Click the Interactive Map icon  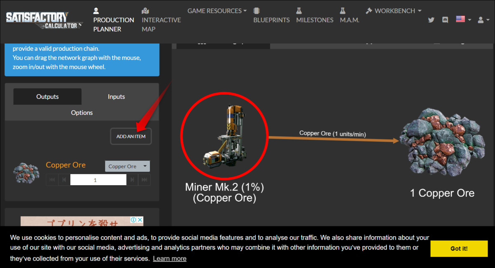pos(145,11)
